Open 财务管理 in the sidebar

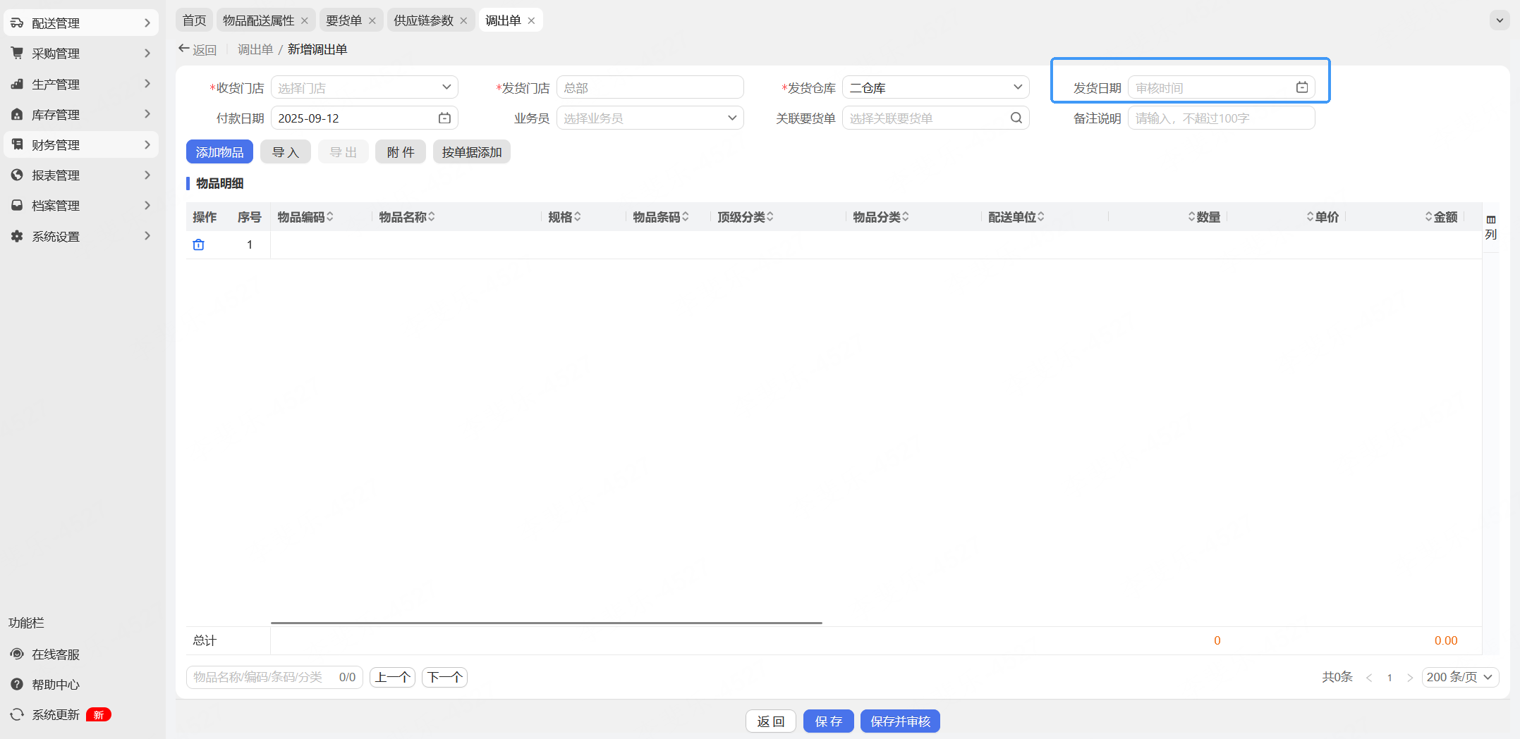pyautogui.click(x=81, y=144)
